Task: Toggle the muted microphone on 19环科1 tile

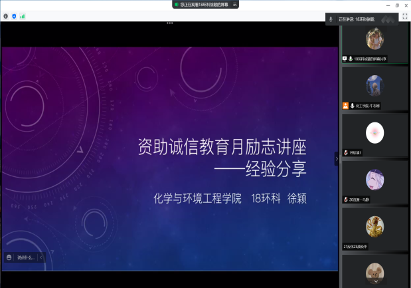Action: pyautogui.click(x=345, y=153)
